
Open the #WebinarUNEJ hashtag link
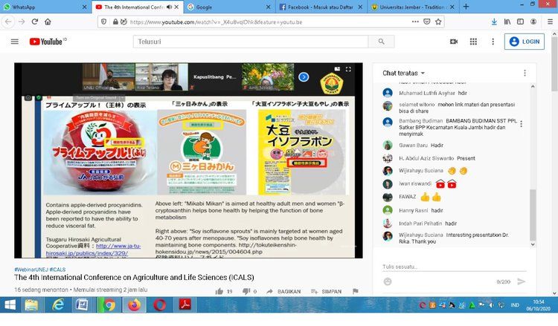pos(31,270)
